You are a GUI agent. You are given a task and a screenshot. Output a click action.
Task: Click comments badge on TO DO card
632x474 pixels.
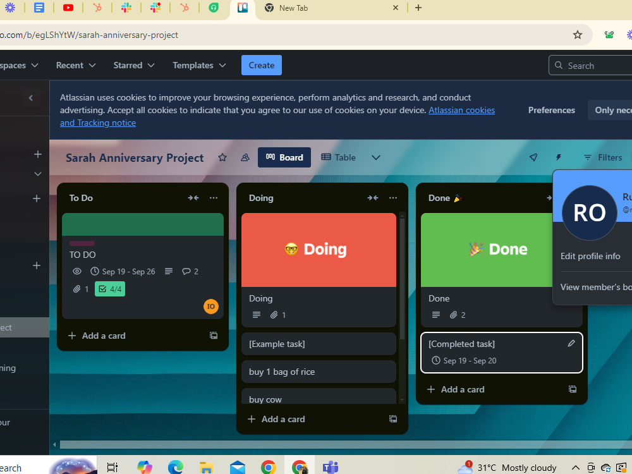point(190,271)
